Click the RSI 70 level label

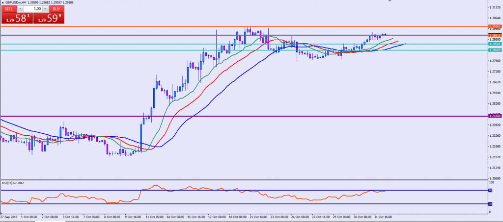click(490, 190)
